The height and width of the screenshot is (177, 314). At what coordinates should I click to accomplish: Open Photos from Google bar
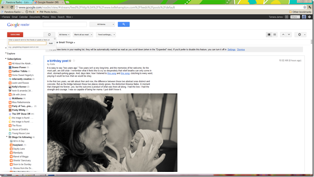click(46, 17)
